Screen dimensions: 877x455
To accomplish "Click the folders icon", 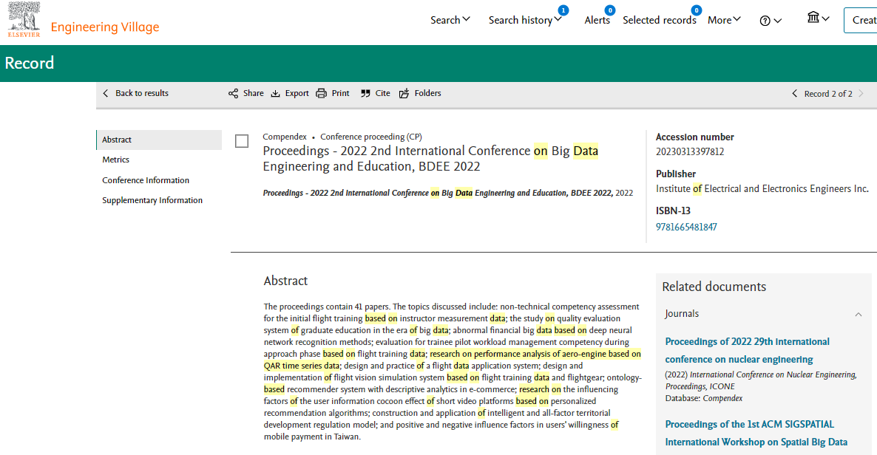I will point(404,93).
